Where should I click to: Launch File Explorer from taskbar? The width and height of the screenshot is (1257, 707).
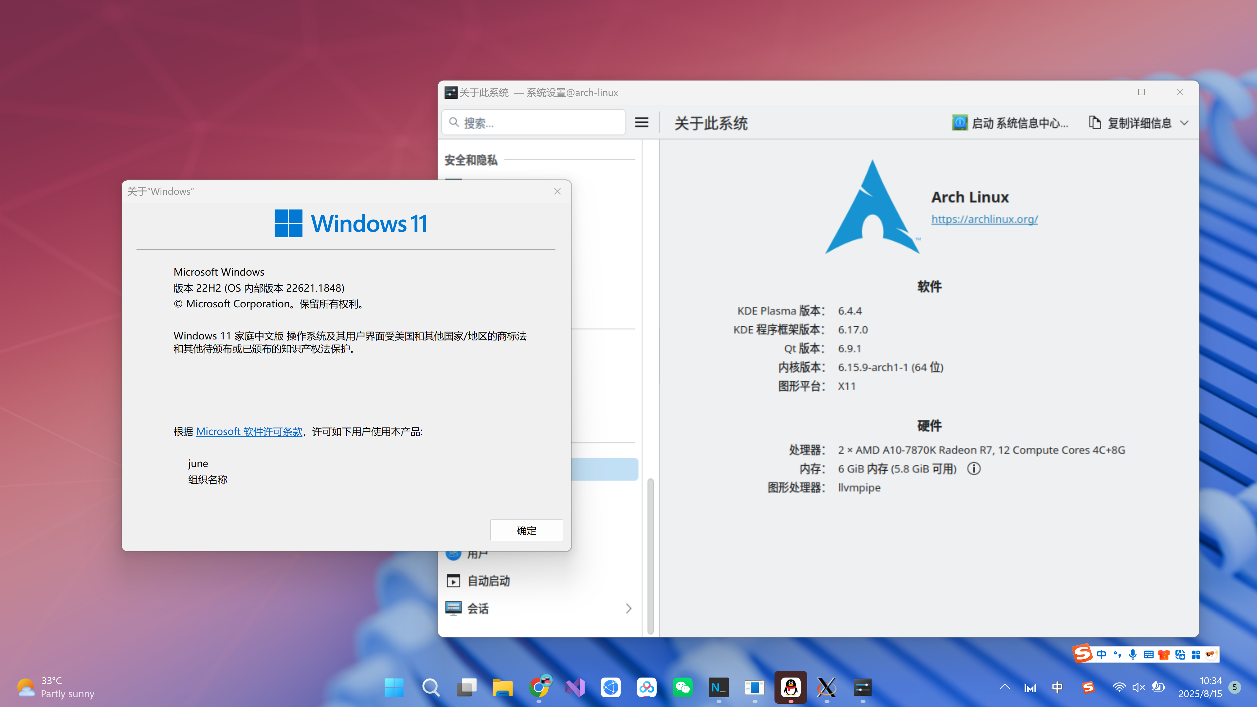pos(502,687)
